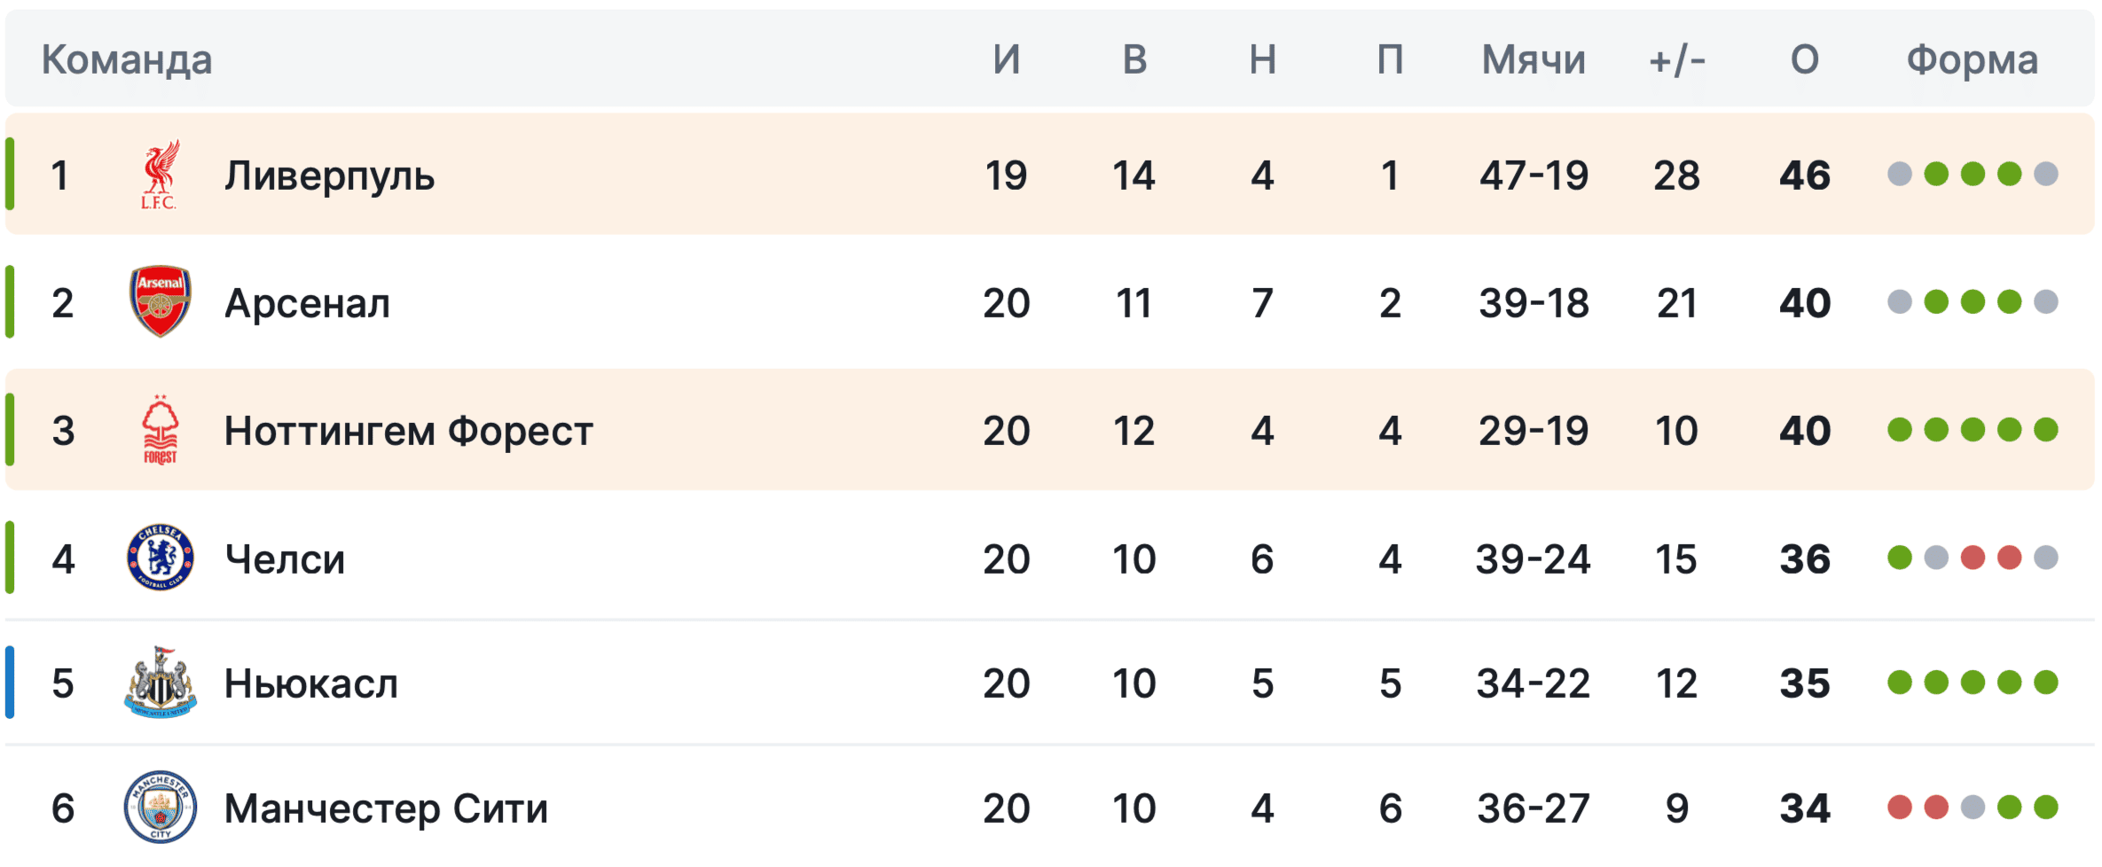
Task: Open the Ноттингем Форест team link
Action: click(x=408, y=431)
